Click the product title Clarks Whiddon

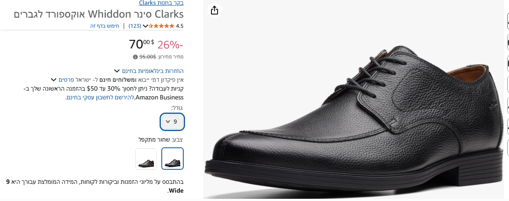pos(98,14)
